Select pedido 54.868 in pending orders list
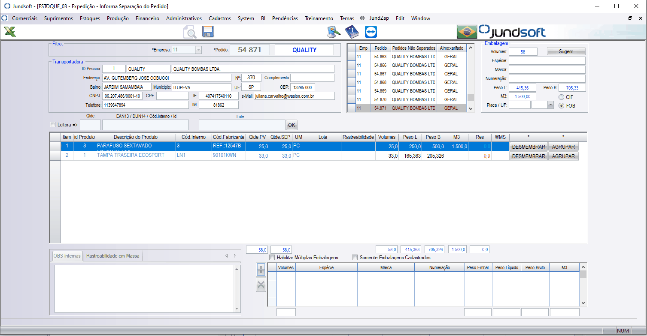This screenshot has height=336, width=647. (380, 82)
